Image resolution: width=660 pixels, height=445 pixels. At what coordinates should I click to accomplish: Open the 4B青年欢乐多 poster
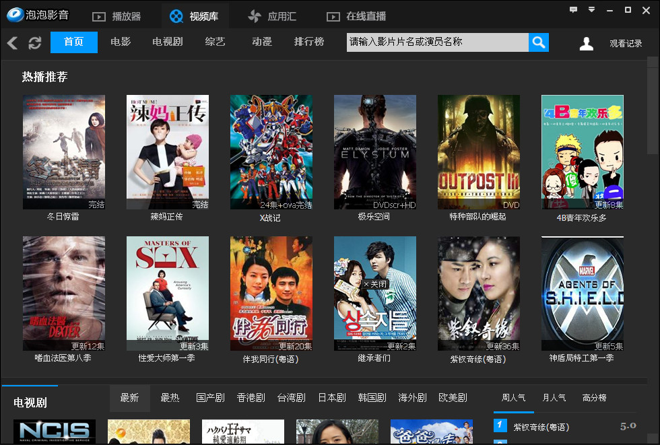(582, 152)
